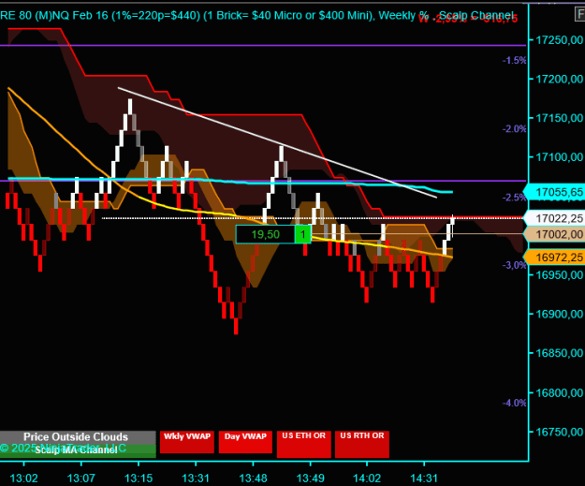Viewport: 585px width, 486px height.
Task: Click the 17100,00 price axis label
Action: 559,157
